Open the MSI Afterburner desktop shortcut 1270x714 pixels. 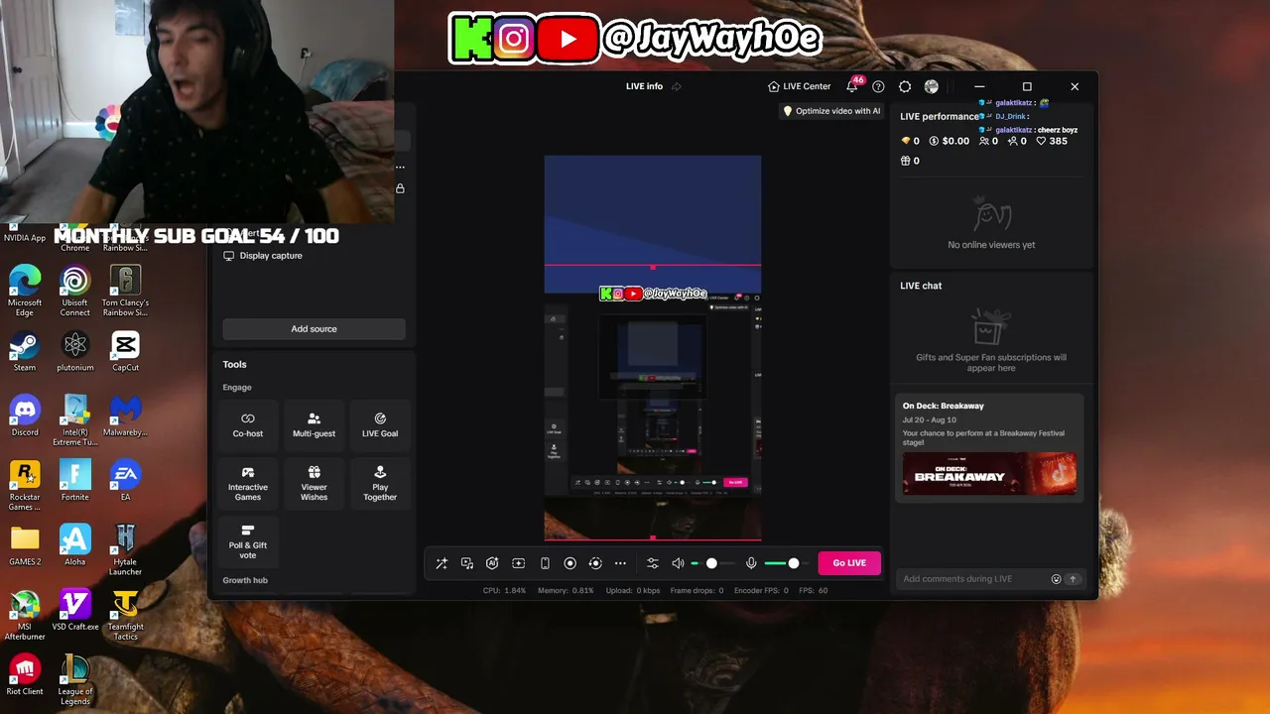point(25,614)
